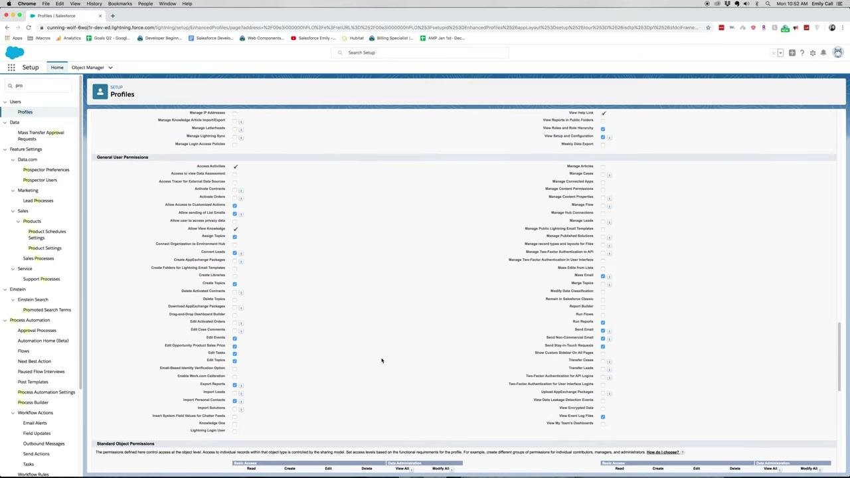Open Salesforce Help question mark icon

(x=802, y=53)
